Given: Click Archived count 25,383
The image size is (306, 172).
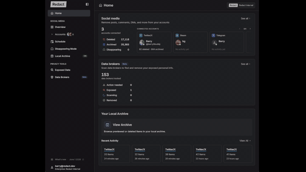Looking at the screenshot, I should 125,45.
